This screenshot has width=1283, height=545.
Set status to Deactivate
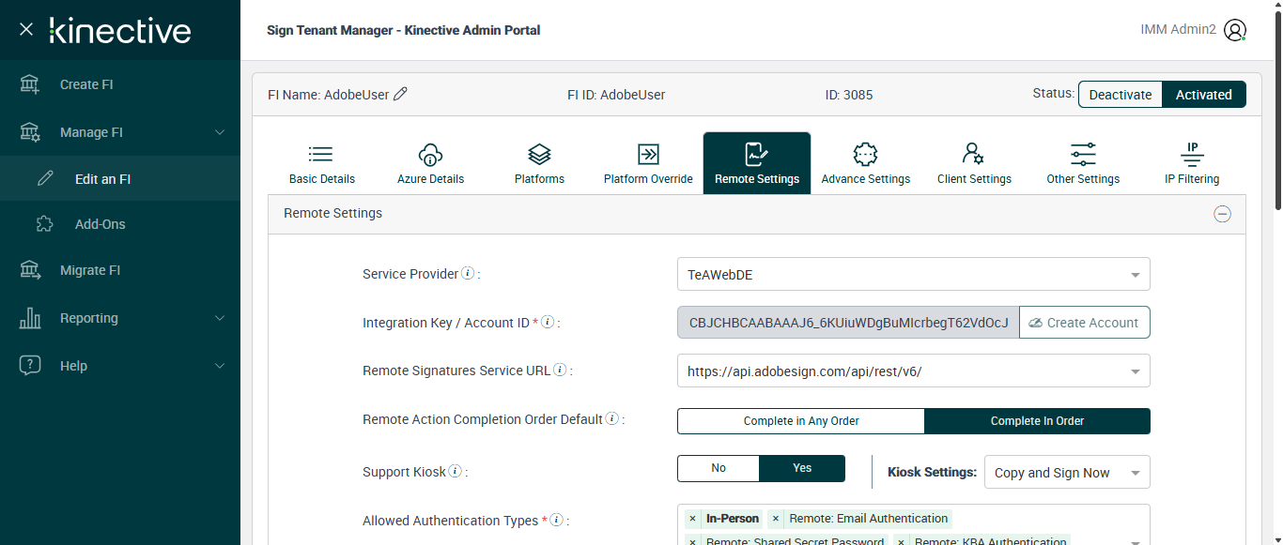tap(1121, 95)
